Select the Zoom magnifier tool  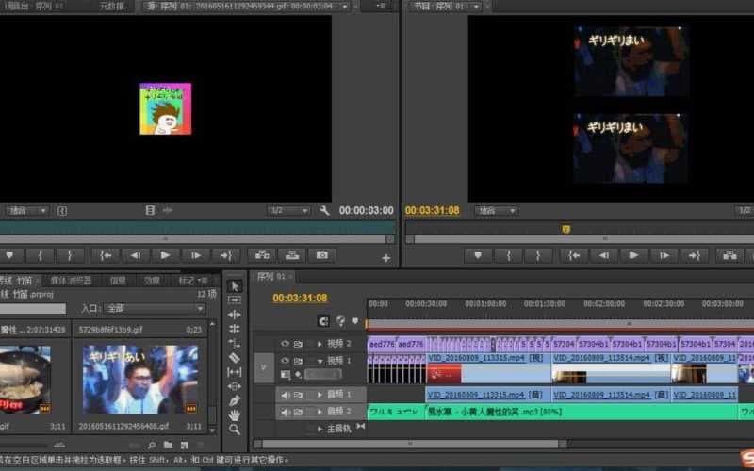[235, 430]
